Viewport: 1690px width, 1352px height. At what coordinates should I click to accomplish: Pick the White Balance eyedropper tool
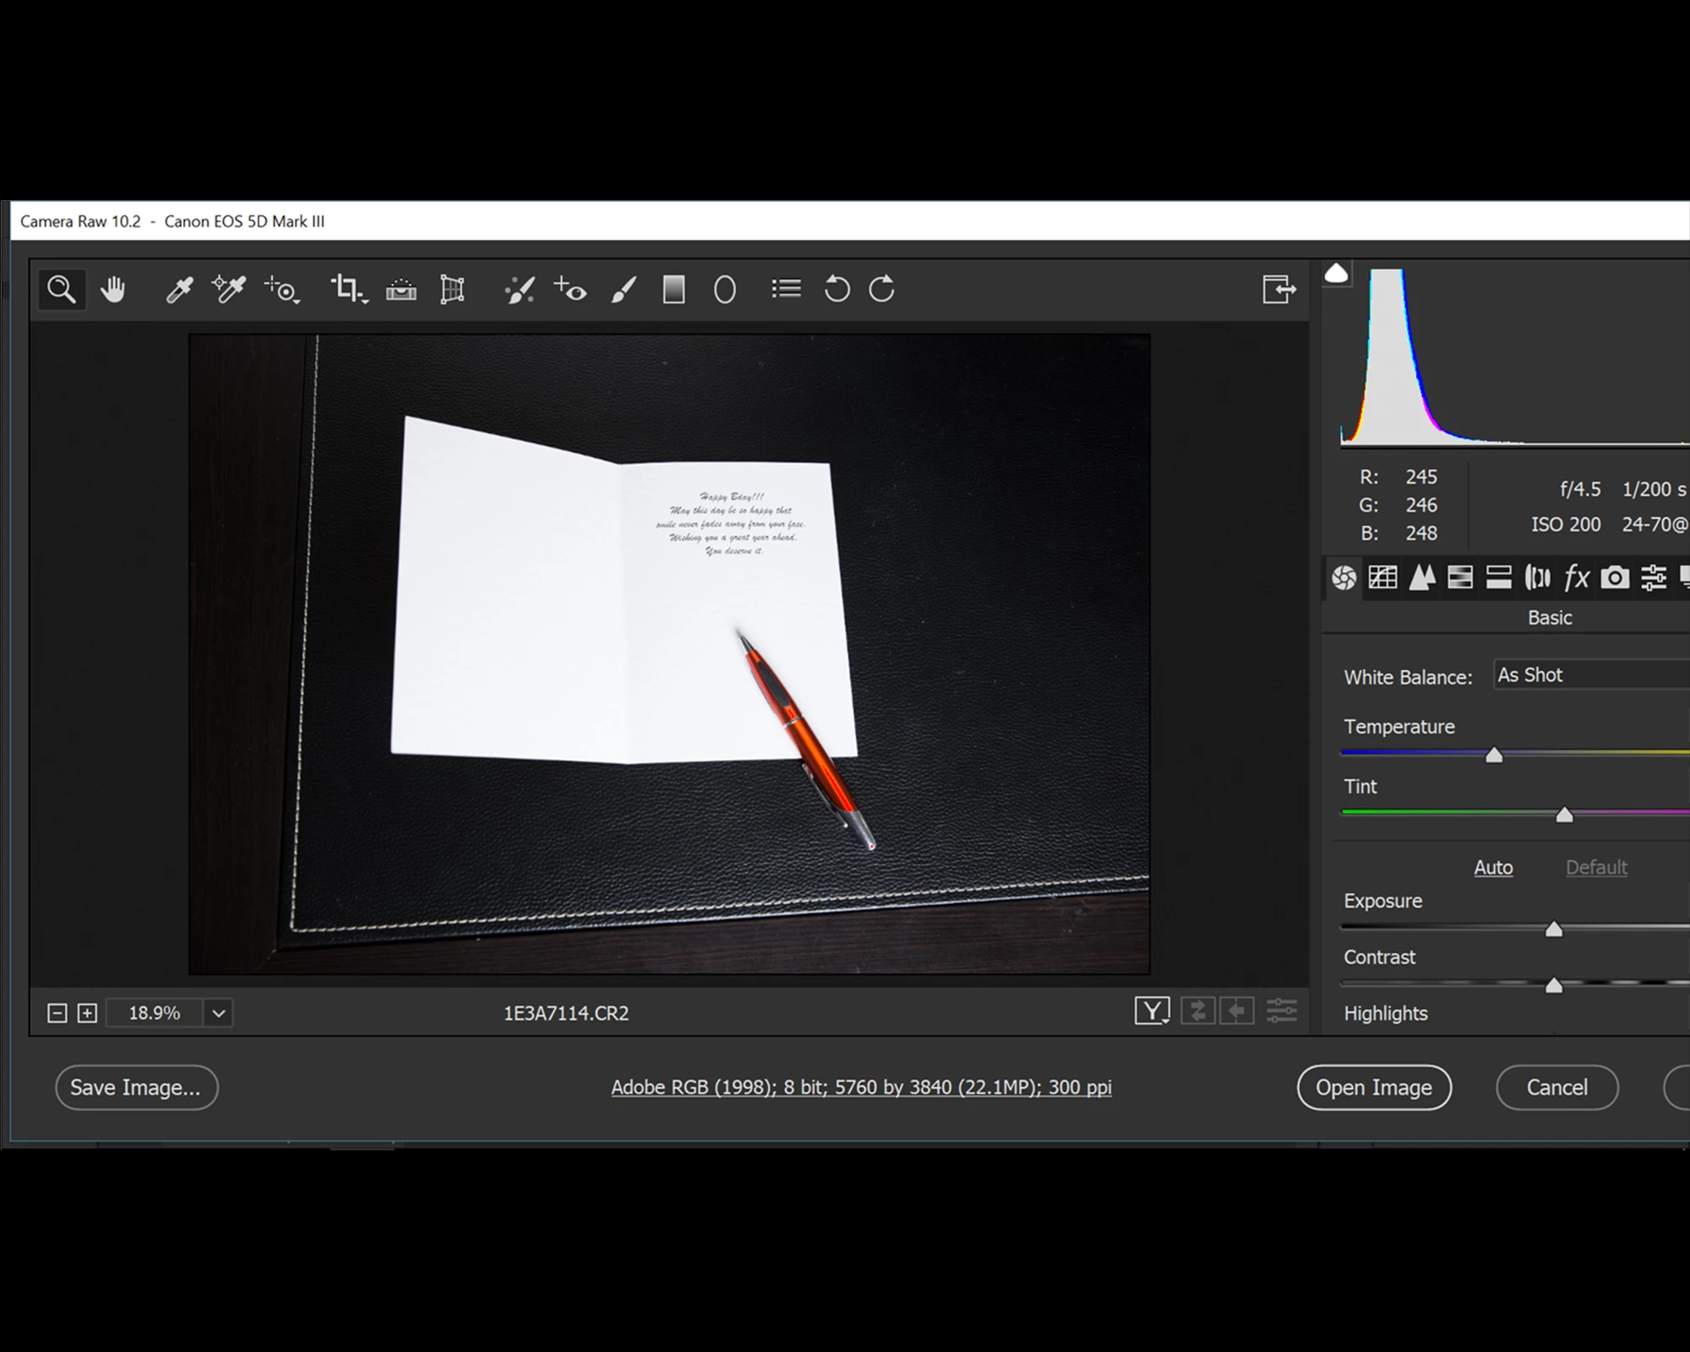[179, 290]
